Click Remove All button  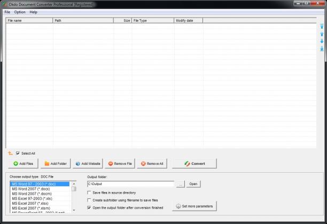click(152, 164)
